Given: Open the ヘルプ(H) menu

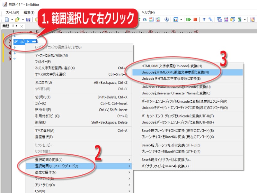Looking at the screenshot, I should 148,13.
